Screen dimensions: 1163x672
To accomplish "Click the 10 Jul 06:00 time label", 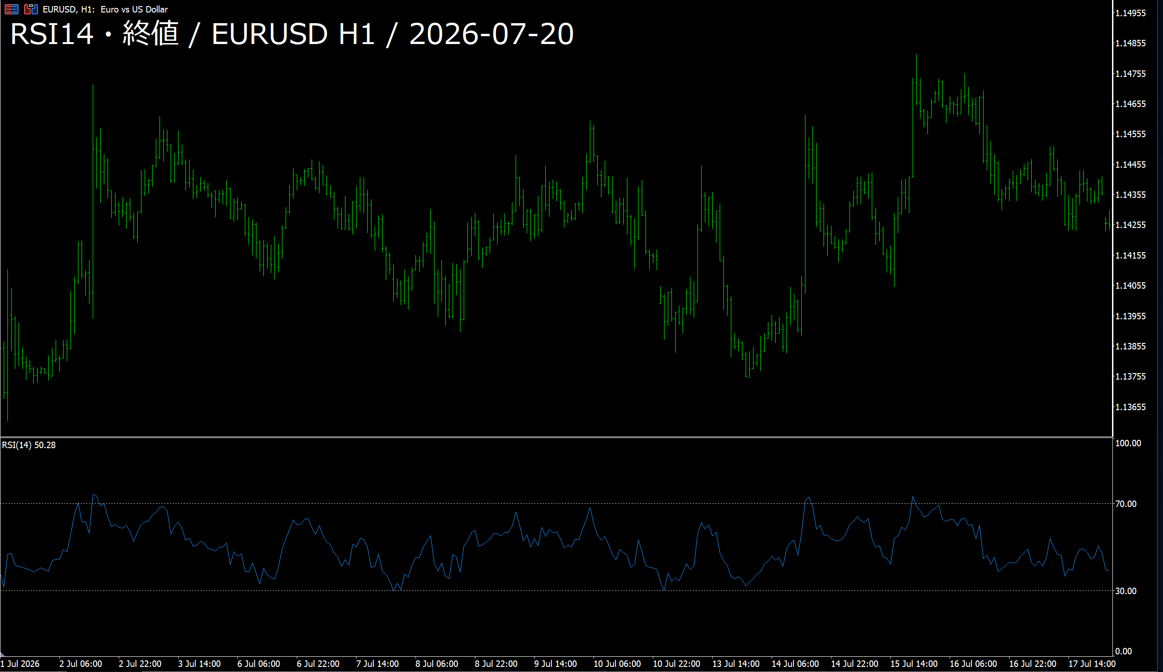I will [617, 664].
